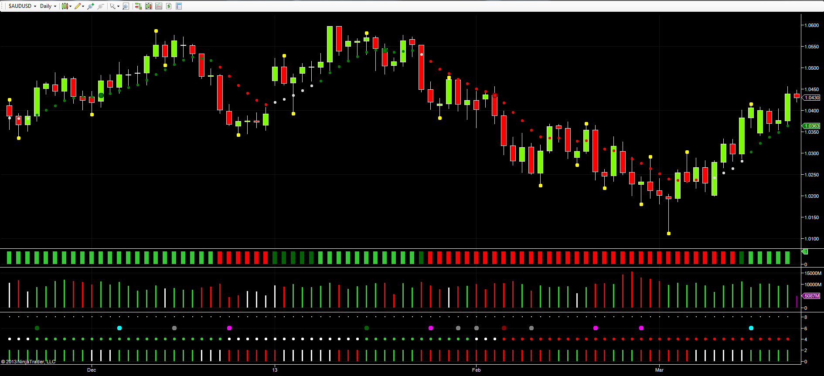Expand the cursor type dropdown arrow
Image resolution: width=824 pixels, height=376 pixels.
pyautogui.click(x=118, y=6)
